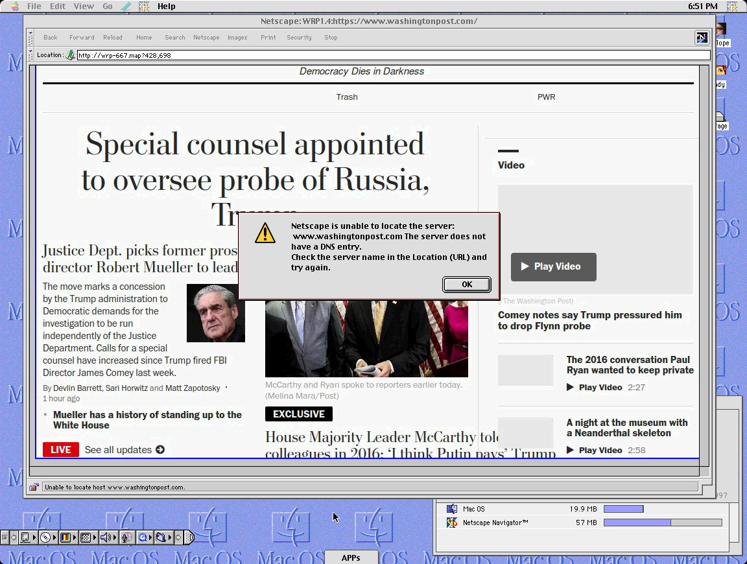This screenshot has height=564, width=747.
Task: Click the Netscape Navigator memory bar in the background window
Action: coord(663,523)
